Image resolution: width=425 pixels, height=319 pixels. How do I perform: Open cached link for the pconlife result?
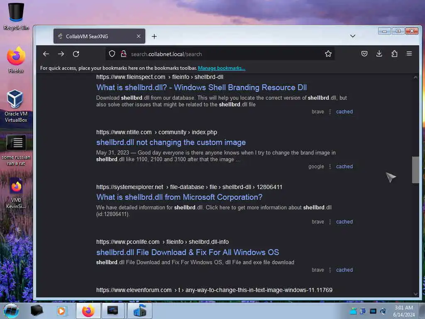pos(344,270)
